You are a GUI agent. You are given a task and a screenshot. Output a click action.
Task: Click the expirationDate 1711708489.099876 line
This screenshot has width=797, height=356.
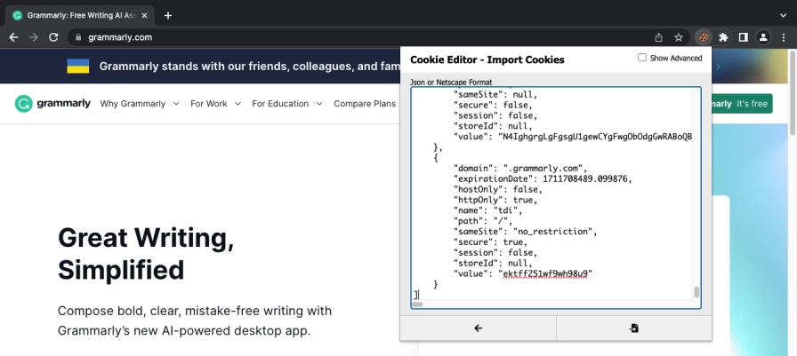(543, 179)
